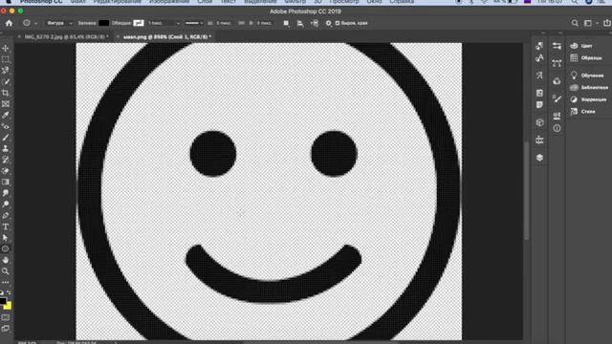Screen dimensions: 612x344
Task: Select the Dodge tool
Action: [x=6, y=204]
